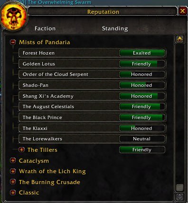Screen dimensions: 188x203
Task: Click the flaming skull portrait icon
Action: (14, 17)
